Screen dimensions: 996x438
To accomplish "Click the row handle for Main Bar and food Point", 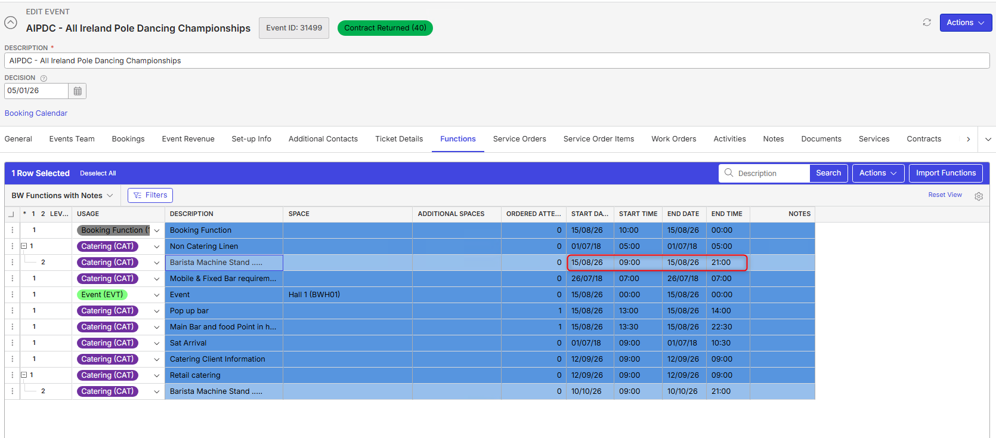I will pos(13,327).
